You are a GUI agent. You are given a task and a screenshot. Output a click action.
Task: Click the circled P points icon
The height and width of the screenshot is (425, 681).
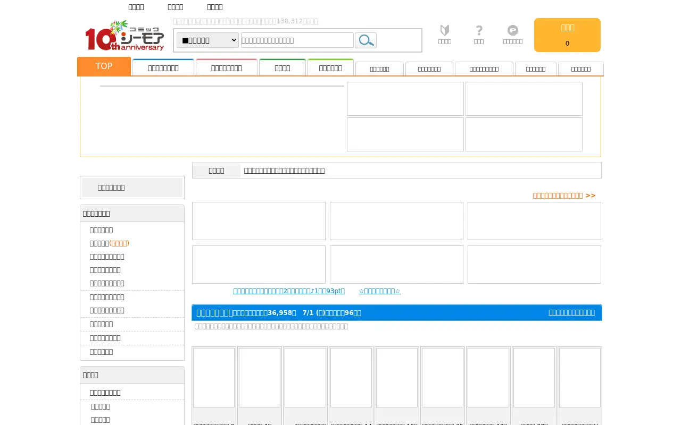point(513,35)
